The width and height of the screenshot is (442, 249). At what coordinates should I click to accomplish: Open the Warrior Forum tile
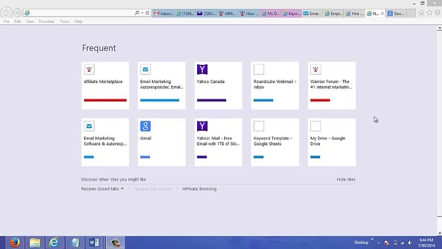point(332,86)
